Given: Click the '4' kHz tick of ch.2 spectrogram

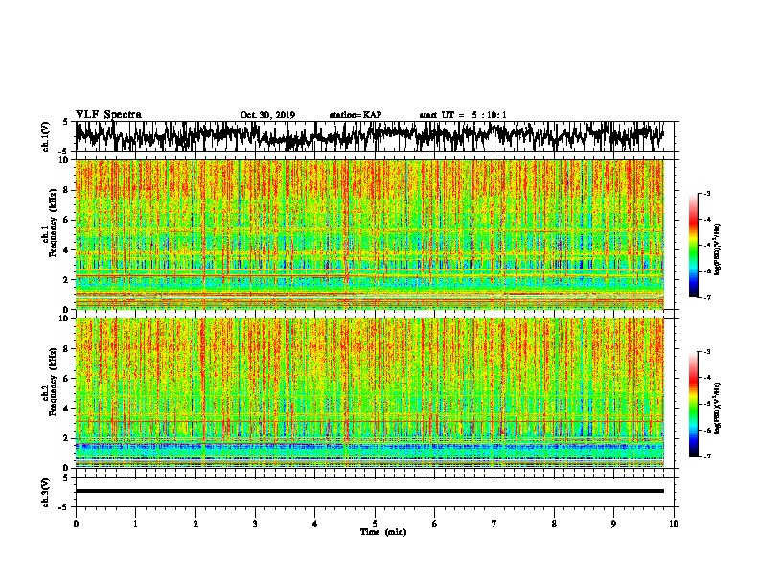Looking at the screenshot, I should click(67, 409).
